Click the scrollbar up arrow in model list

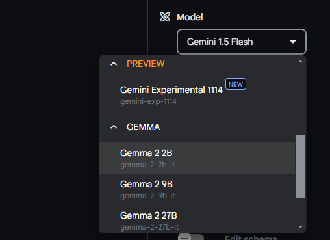(x=300, y=62)
